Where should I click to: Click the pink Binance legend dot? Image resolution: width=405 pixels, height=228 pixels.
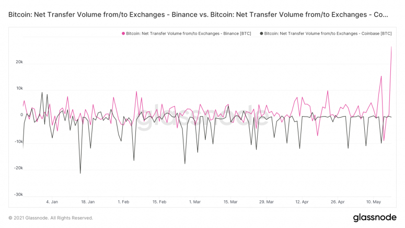[x=123, y=33]
